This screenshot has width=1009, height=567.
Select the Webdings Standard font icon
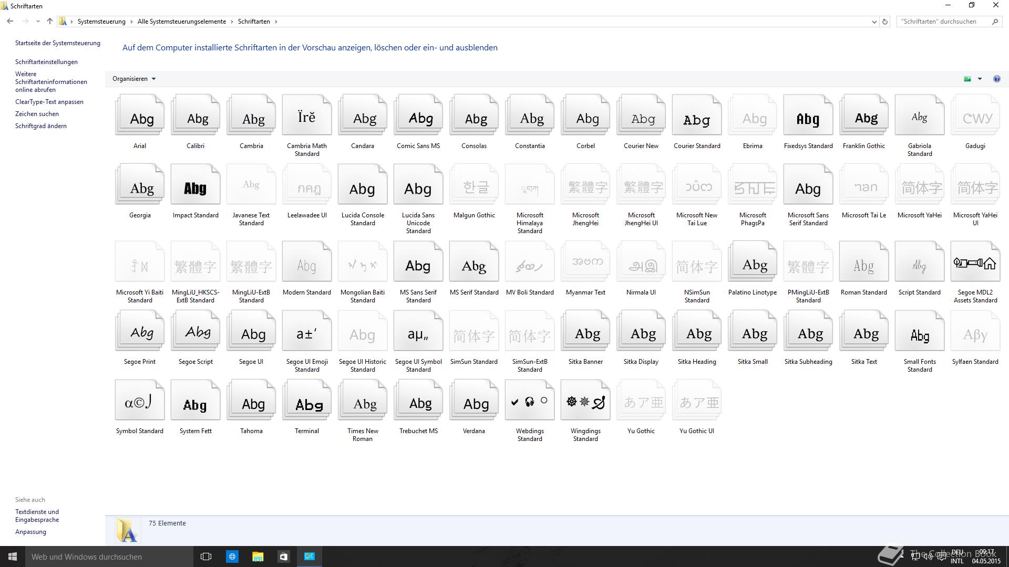pos(530,400)
